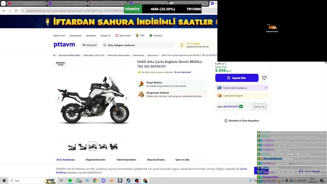Click 'İlk sen değerlendir' link
Screen dimensions: 327x184
(182, 72)
